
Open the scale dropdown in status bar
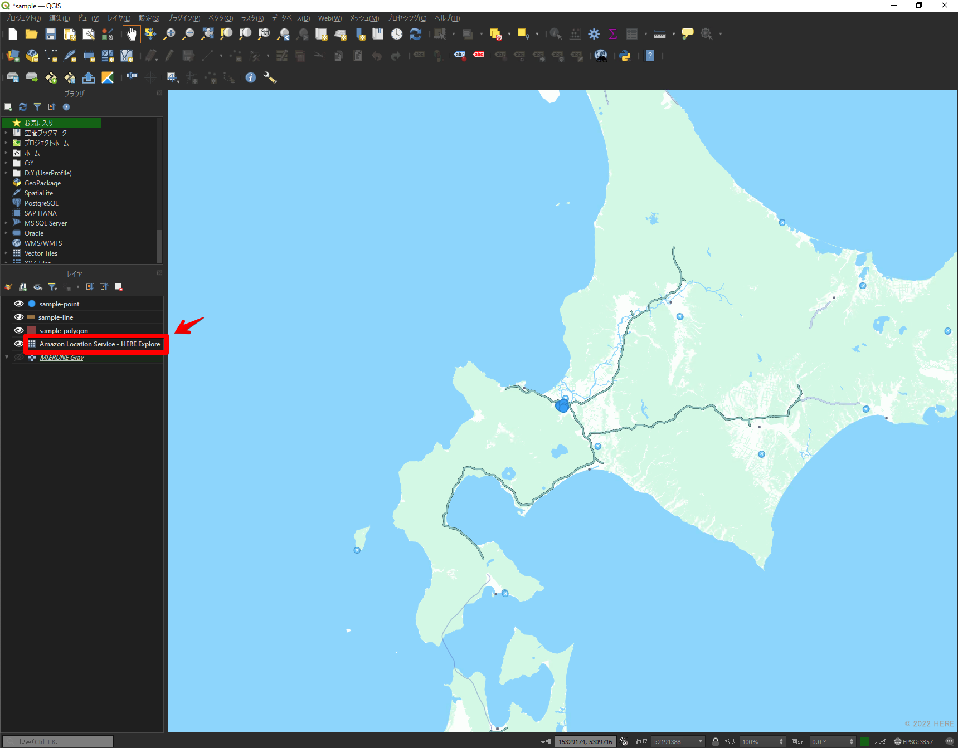(701, 741)
